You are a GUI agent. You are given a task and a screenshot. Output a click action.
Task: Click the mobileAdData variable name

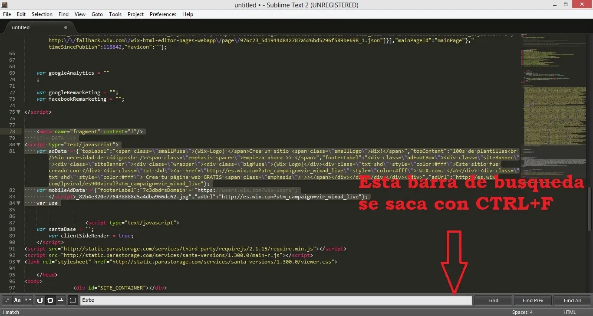tap(67, 190)
